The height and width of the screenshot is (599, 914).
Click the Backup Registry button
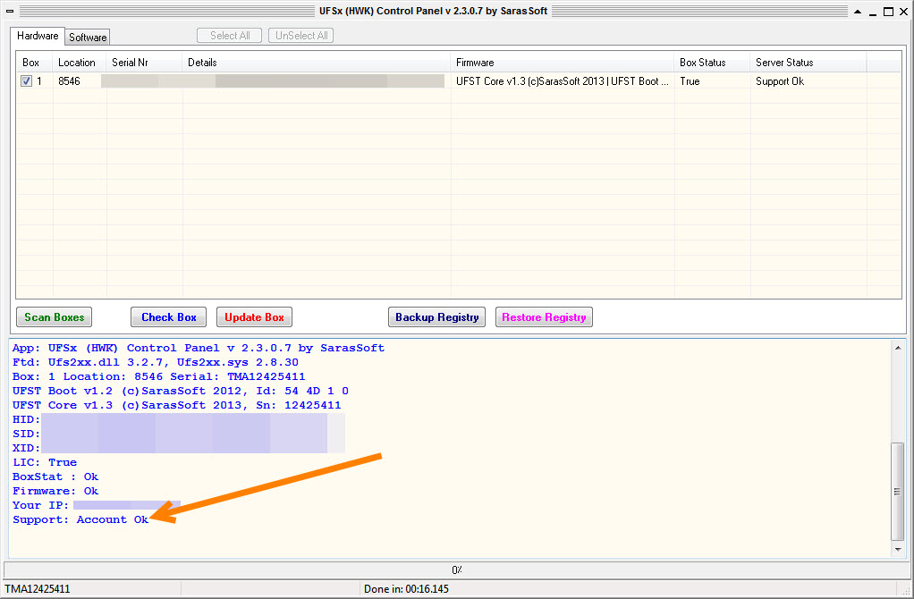click(436, 317)
